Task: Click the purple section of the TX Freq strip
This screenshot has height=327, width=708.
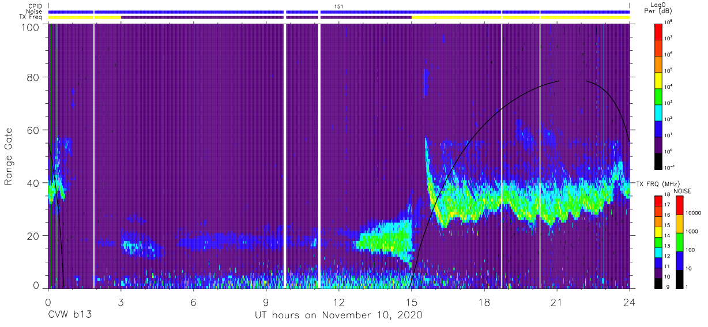Action: pos(266,17)
